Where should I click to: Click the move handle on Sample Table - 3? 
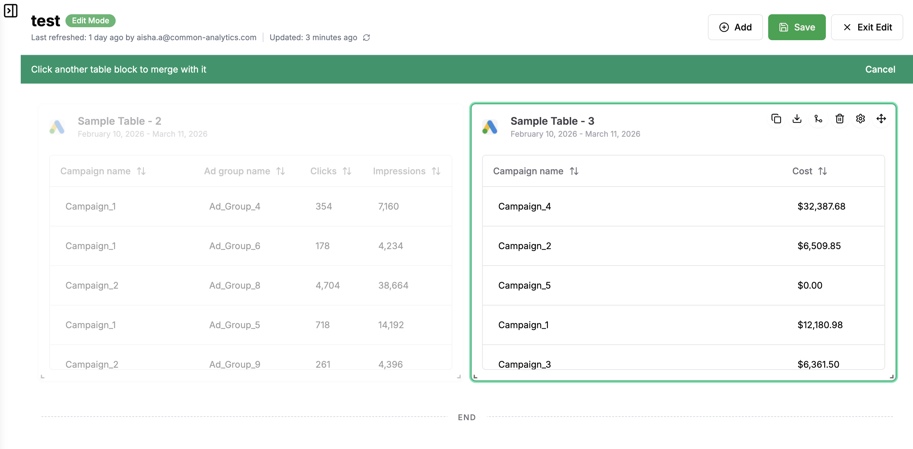click(x=881, y=119)
